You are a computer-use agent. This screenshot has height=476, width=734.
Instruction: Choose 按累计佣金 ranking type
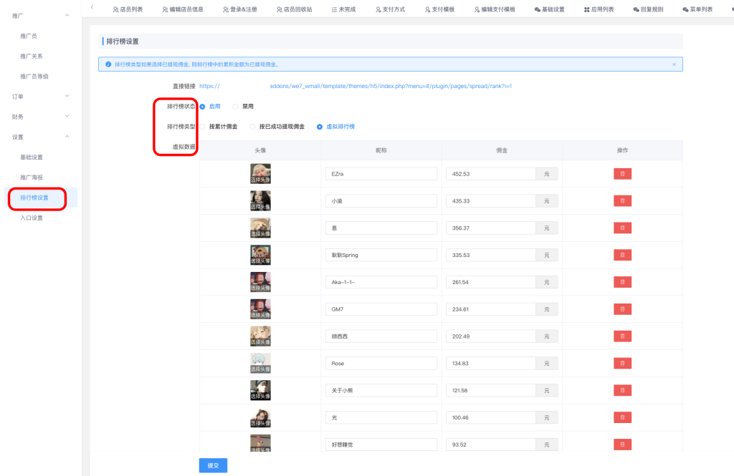[x=203, y=127]
